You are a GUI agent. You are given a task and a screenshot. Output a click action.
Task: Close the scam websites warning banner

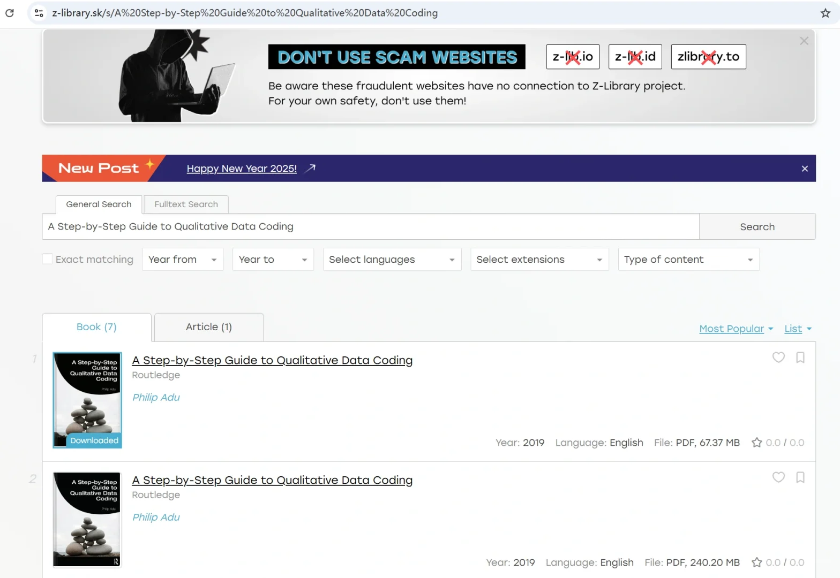(804, 41)
